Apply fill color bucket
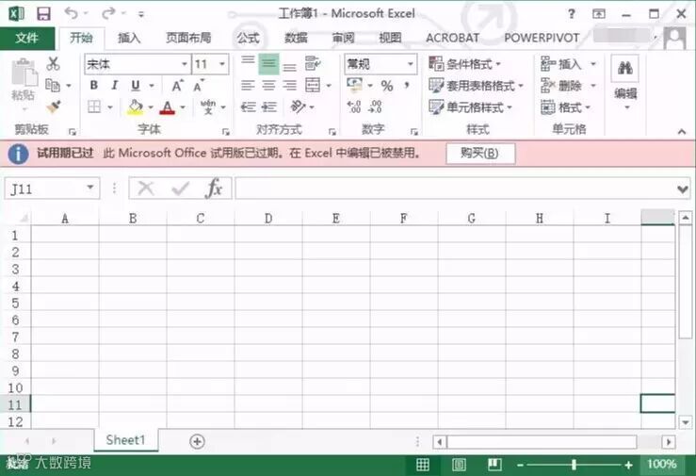The height and width of the screenshot is (476, 696). [135, 107]
